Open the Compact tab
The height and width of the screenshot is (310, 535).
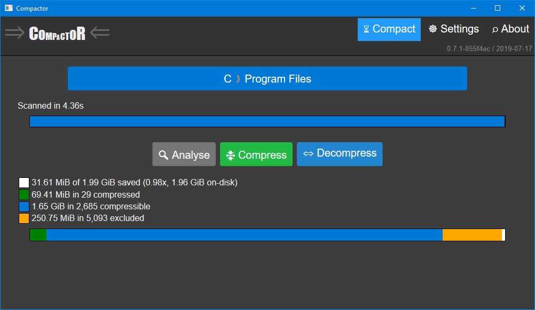point(389,29)
